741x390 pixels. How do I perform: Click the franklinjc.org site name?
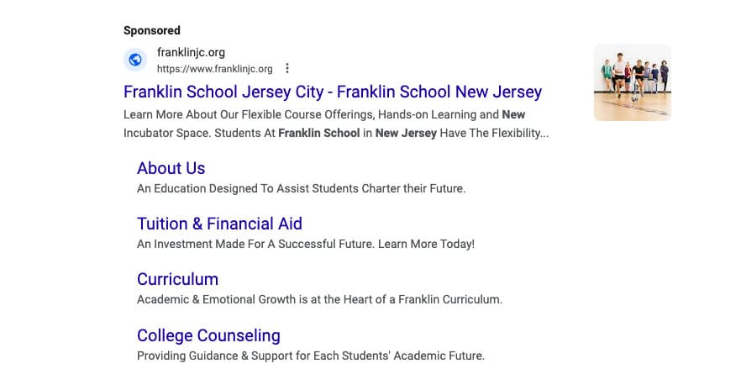(191, 52)
